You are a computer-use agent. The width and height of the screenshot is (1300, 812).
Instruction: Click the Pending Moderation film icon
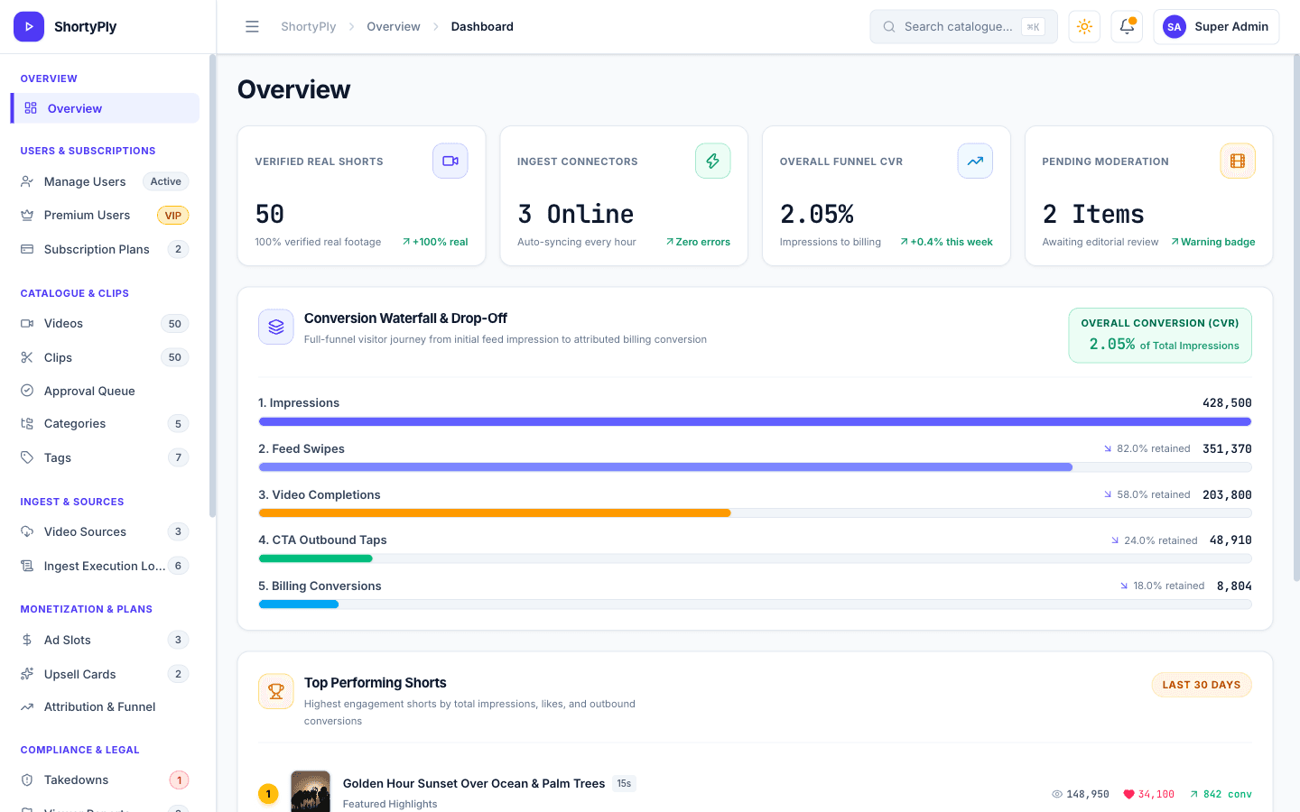coord(1238,161)
